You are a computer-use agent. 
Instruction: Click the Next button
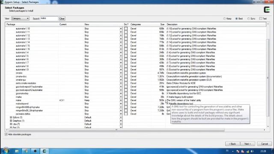[x=247, y=144]
